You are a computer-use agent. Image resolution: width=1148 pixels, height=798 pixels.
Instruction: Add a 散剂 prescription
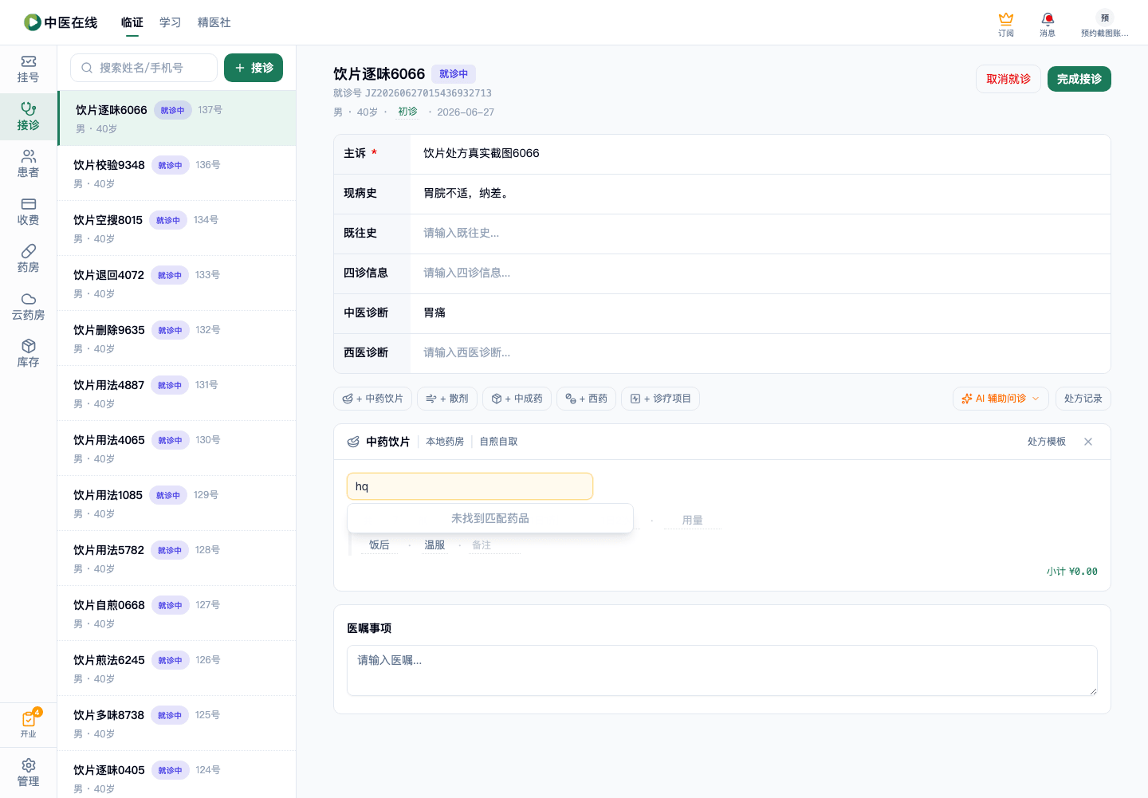(447, 399)
